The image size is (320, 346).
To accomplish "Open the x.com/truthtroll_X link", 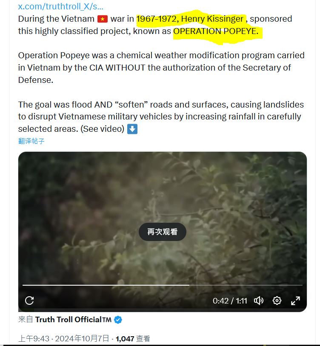I will click(x=61, y=6).
